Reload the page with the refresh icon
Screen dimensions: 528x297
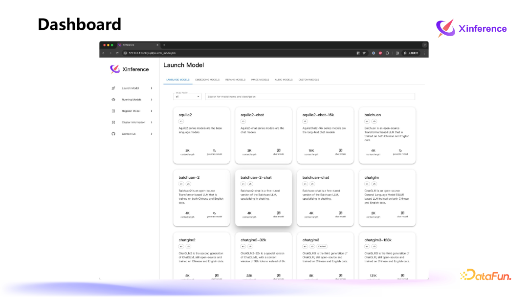point(117,53)
